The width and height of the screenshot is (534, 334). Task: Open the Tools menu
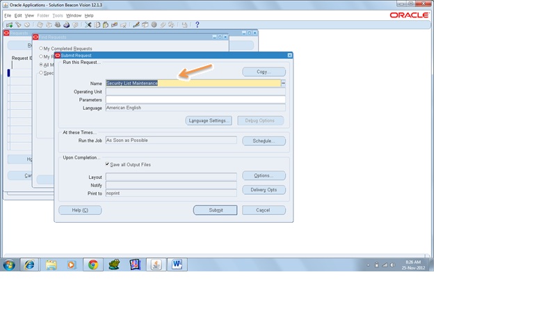point(58,16)
